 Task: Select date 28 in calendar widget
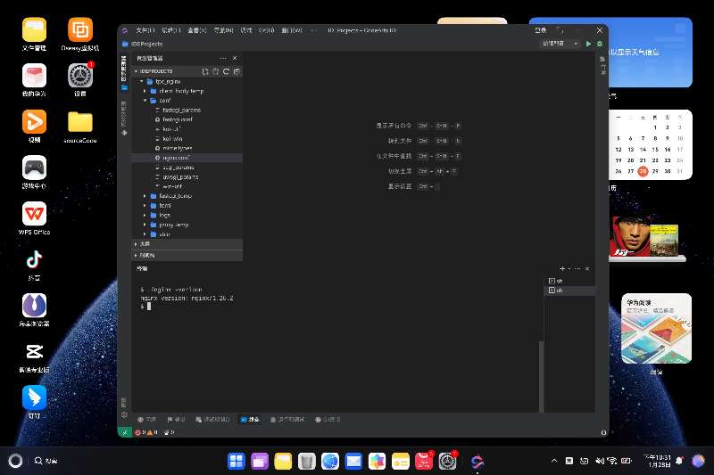point(643,171)
